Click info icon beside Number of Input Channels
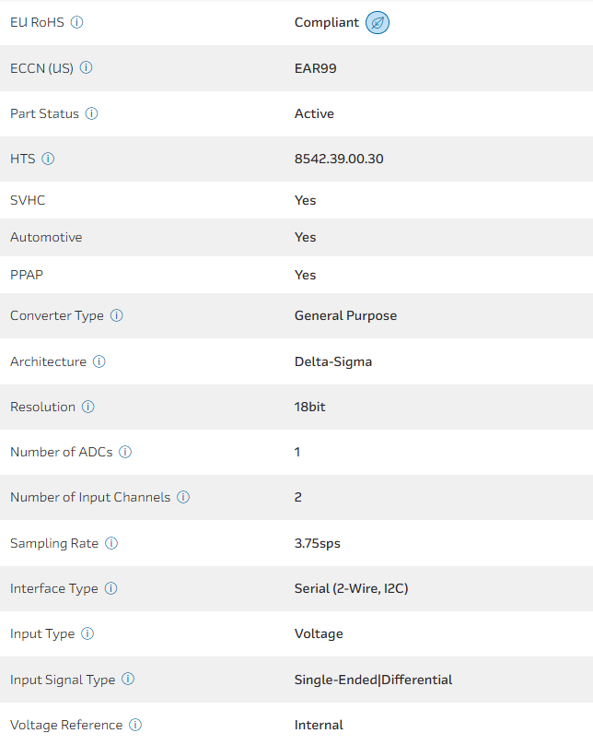 point(183,497)
